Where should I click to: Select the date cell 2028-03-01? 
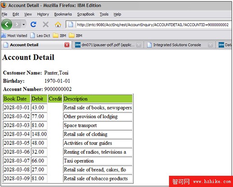click(17, 107)
